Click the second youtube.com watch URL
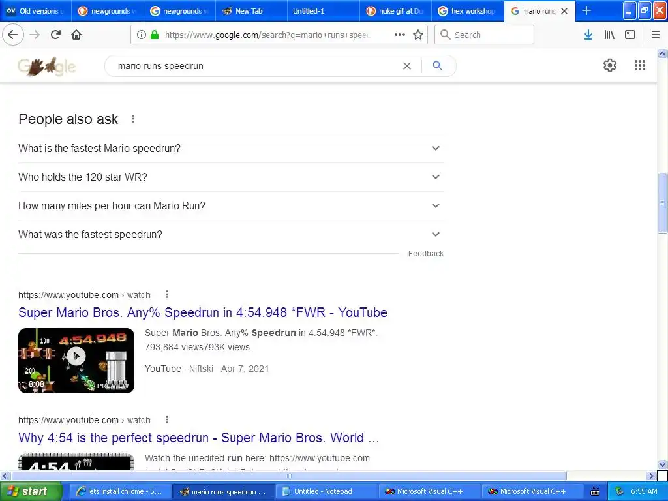668x501 pixels. click(84, 420)
